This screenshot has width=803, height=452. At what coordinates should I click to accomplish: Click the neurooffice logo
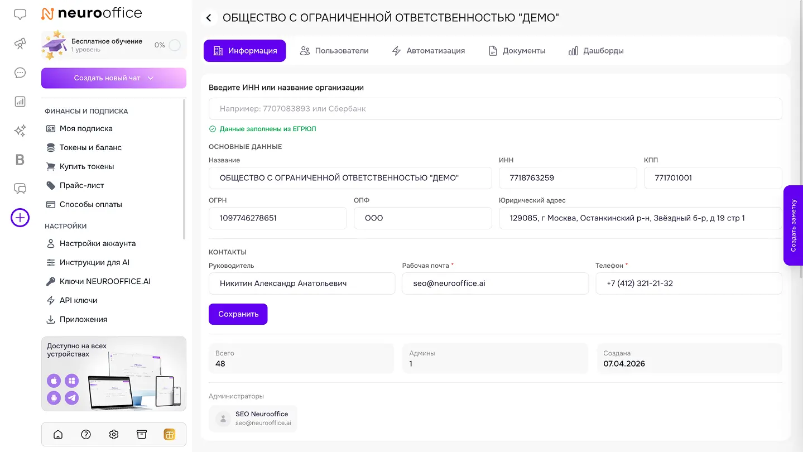(x=92, y=13)
